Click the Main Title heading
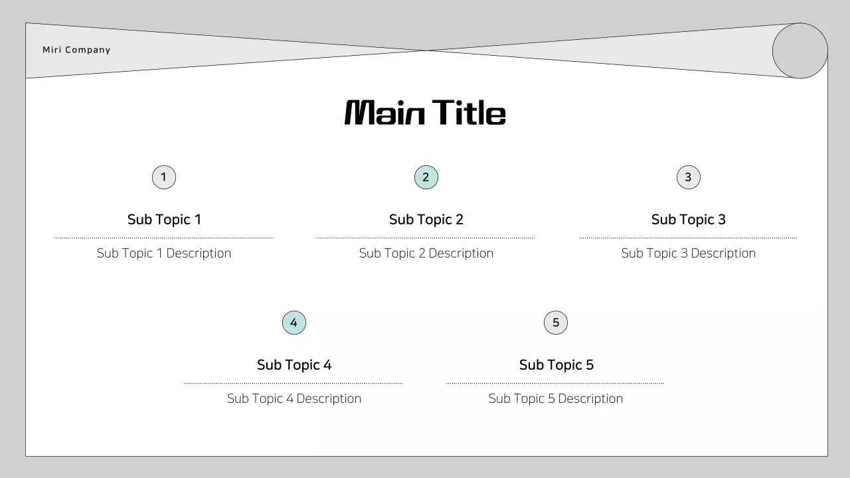 click(x=425, y=113)
